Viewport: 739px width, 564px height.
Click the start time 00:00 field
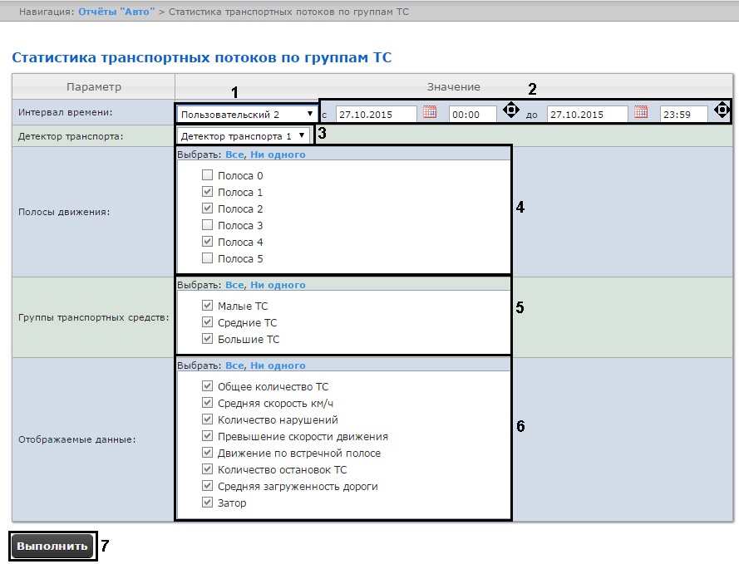[472, 115]
